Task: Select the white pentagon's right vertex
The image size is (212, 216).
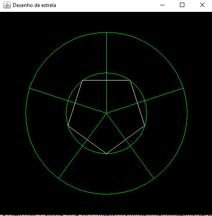Action: point(145,126)
